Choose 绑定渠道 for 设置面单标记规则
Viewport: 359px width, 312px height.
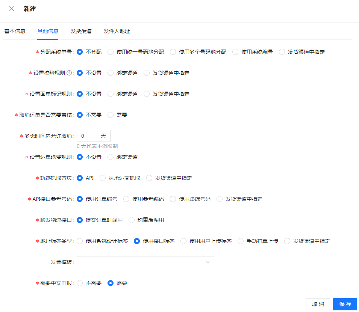(111, 94)
